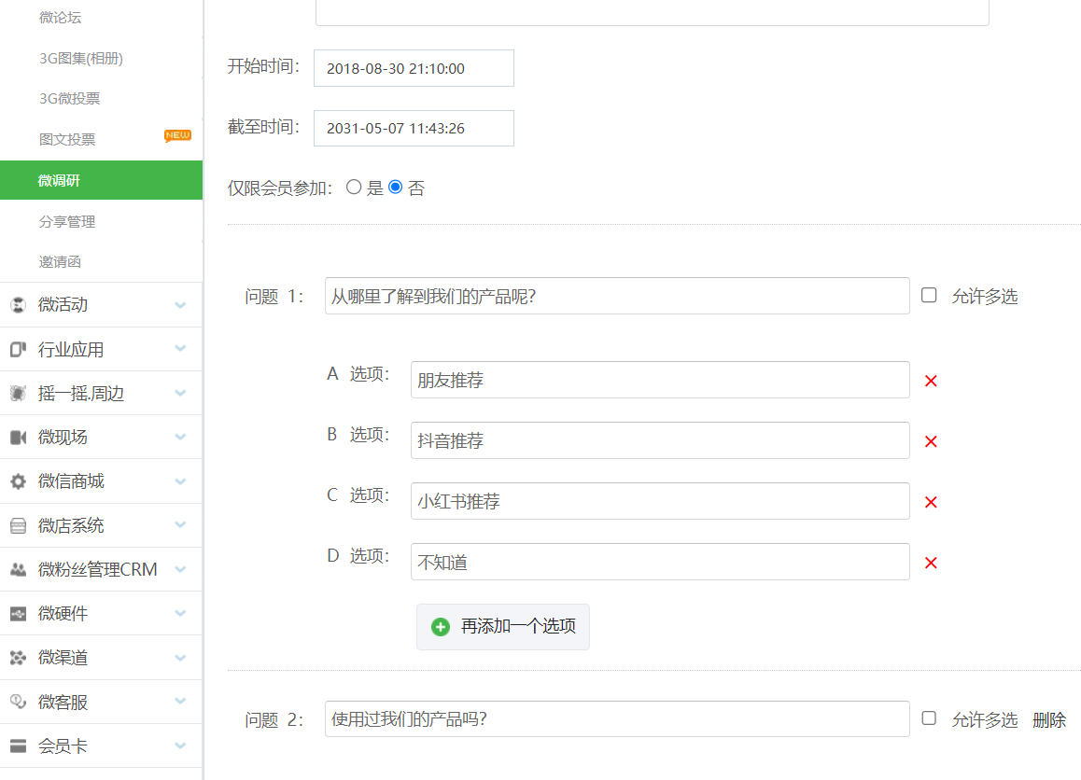The height and width of the screenshot is (780, 1081).
Task: Click the 微现场 video camera icon
Action: pos(19,437)
